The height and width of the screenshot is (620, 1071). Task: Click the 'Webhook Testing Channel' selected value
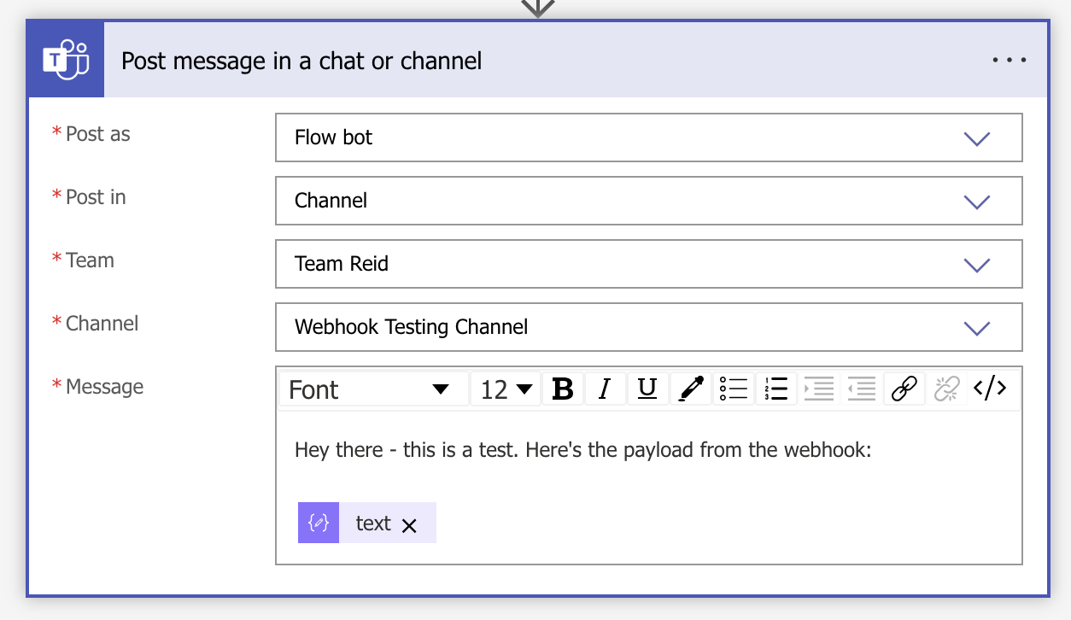[x=412, y=327]
